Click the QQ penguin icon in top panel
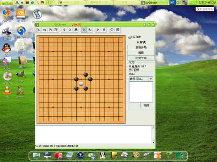The height and width of the screenshot is (162, 217). [x=43, y=3]
